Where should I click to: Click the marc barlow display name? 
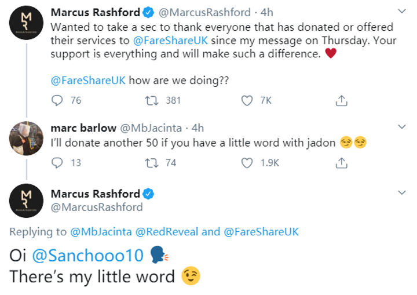[x=83, y=128]
